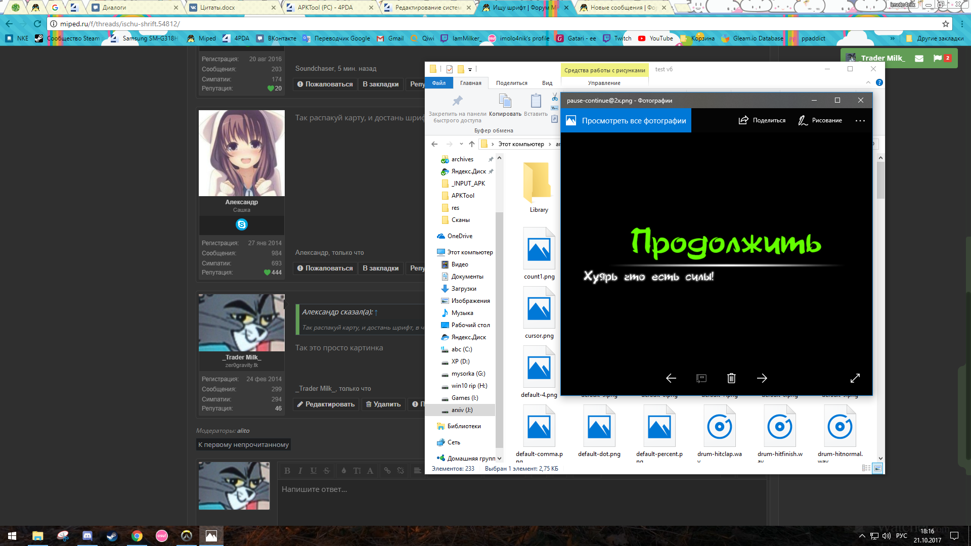Screen dimensions: 971x546
Task: Switch to the Поделиться ribbon tab
Action: (x=511, y=83)
